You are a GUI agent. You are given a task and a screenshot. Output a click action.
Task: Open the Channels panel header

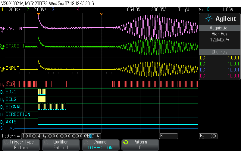(x=220, y=51)
